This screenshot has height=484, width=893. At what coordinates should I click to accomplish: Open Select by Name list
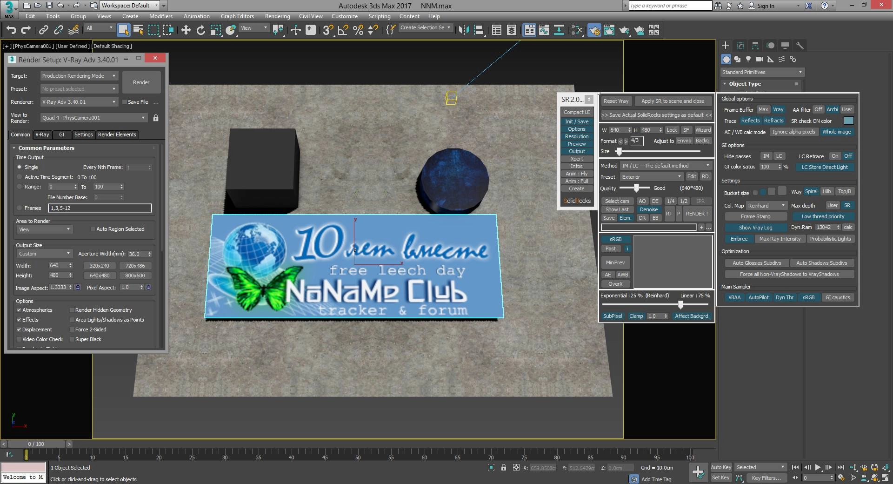coord(138,30)
